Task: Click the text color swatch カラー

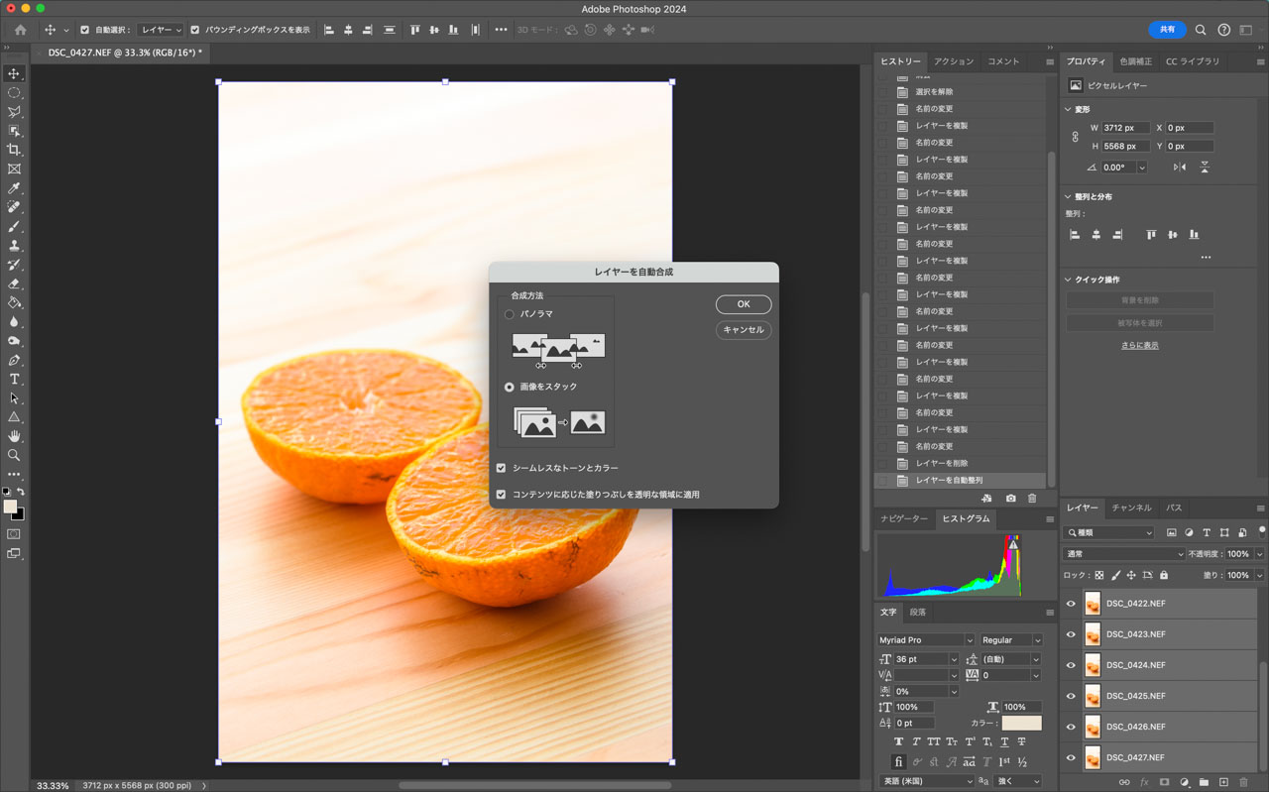Action: 1021,724
